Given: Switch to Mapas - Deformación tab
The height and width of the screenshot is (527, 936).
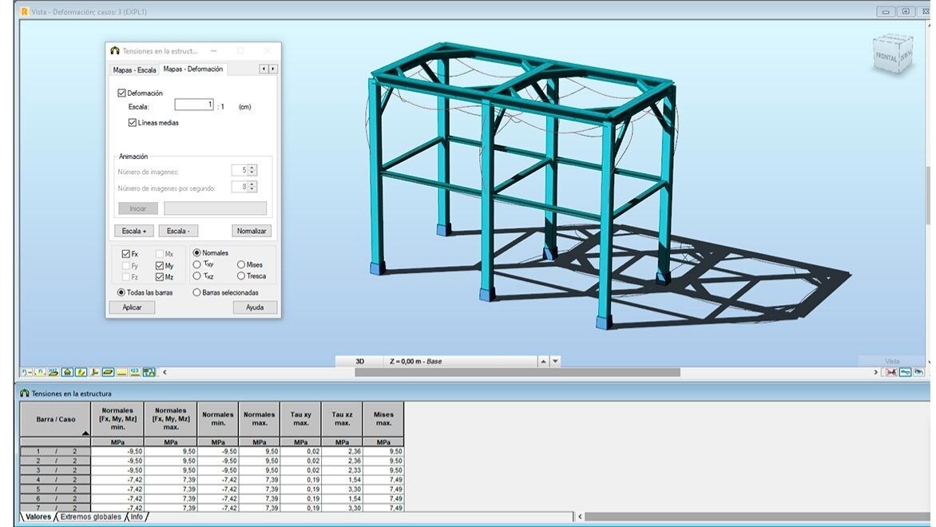Looking at the screenshot, I should tap(192, 69).
